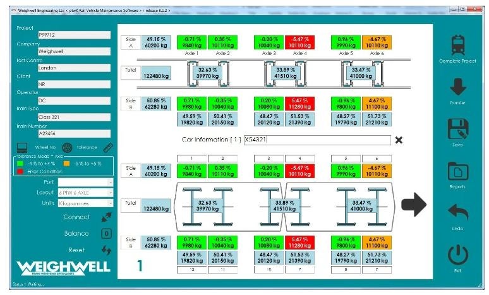Click the Transfer down-arrow icon

pyautogui.click(x=459, y=87)
